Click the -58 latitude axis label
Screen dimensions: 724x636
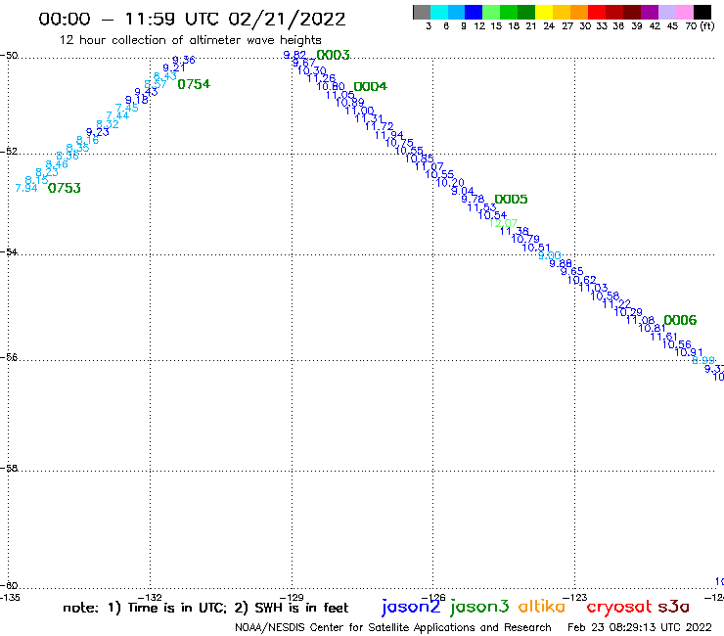[9, 469]
